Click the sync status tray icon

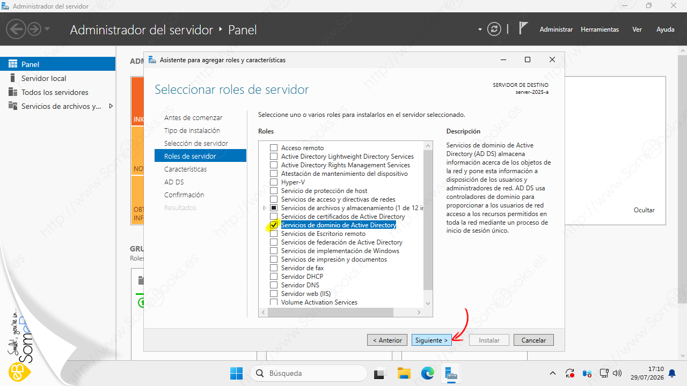(570, 373)
